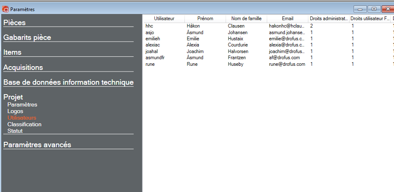The height and width of the screenshot is (192, 394).
Task: Expand Paramètres avancés section
Action: (37, 145)
